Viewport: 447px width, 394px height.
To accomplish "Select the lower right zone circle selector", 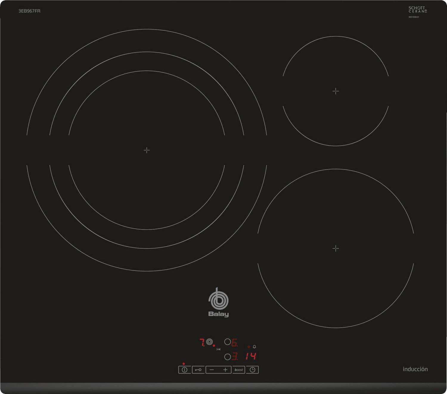I will (x=227, y=356).
